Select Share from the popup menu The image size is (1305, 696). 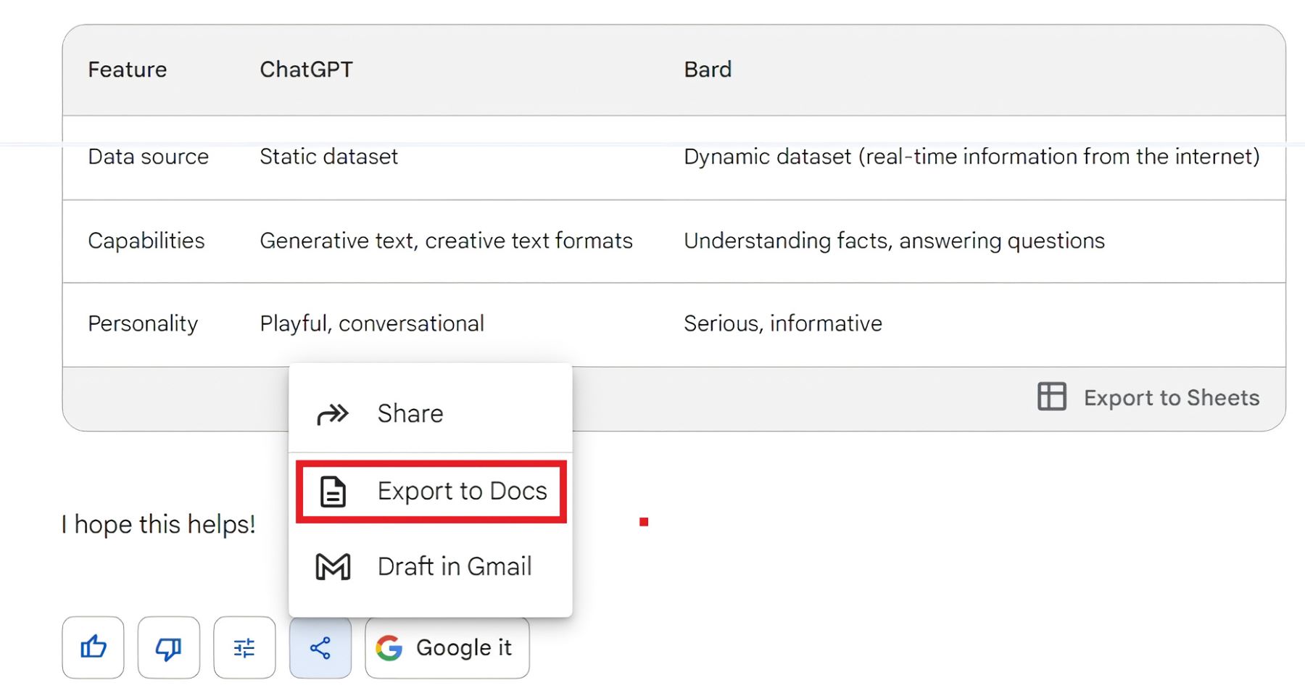(431, 413)
